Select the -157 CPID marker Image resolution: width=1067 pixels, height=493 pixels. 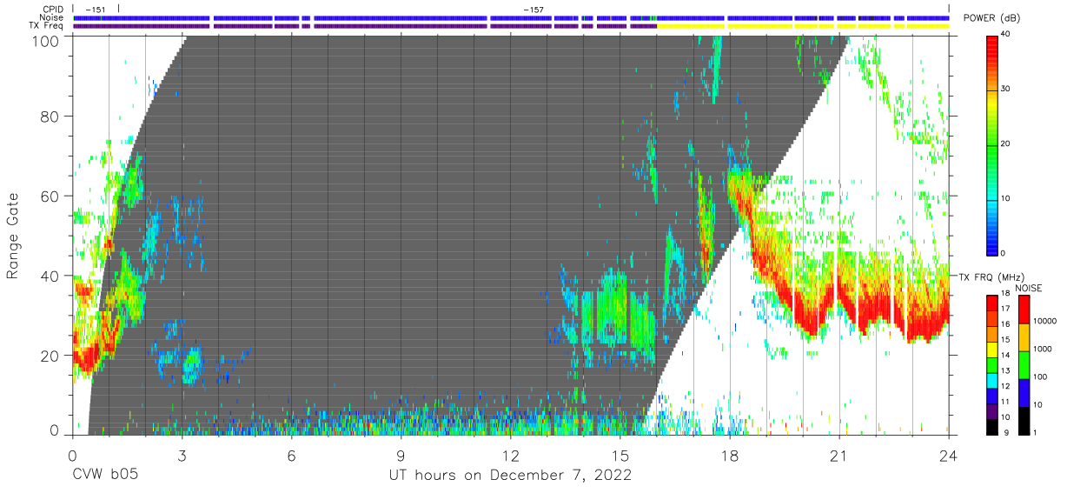533,10
